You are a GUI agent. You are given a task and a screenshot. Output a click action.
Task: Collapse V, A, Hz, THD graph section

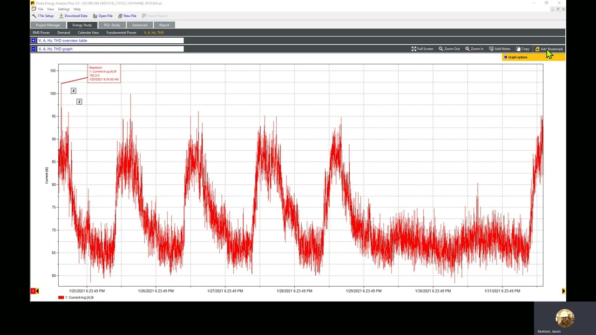pyautogui.click(x=34, y=49)
